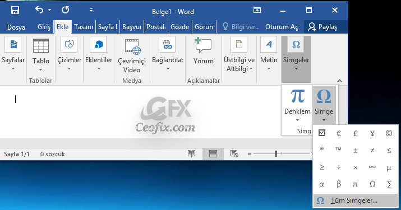Select the Ekle tab
The height and width of the screenshot is (210, 401).
click(x=63, y=27)
